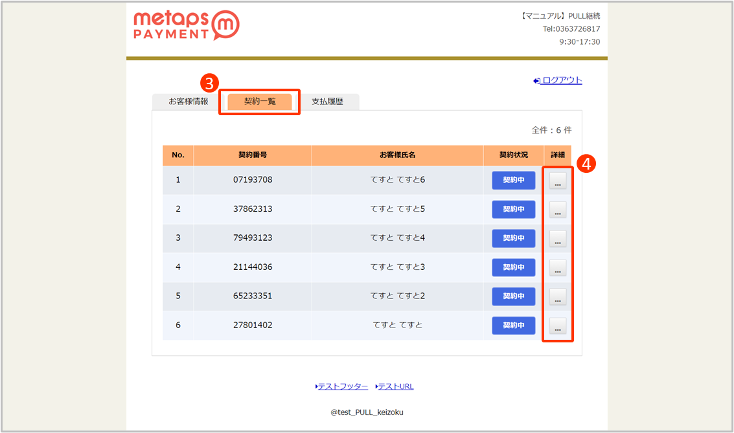Click 契約中 status button in row 2

click(x=513, y=209)
